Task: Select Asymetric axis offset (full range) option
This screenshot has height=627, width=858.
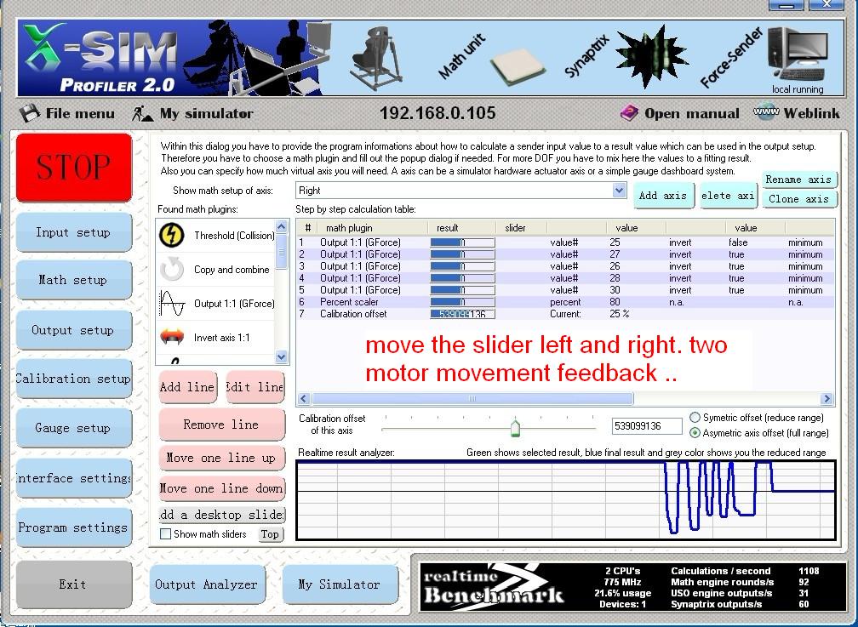Action: 695,433
